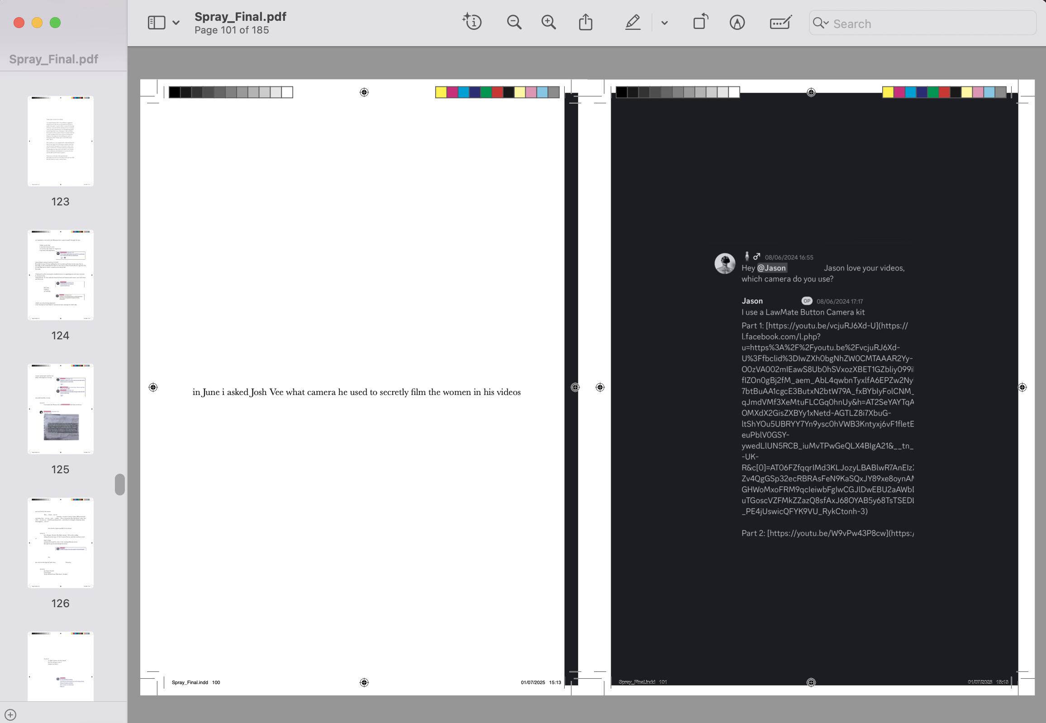Image resolution: width=1046 pixels, height=723 pixels.
Task: Open the Share menu
Action: click(585, 22)
